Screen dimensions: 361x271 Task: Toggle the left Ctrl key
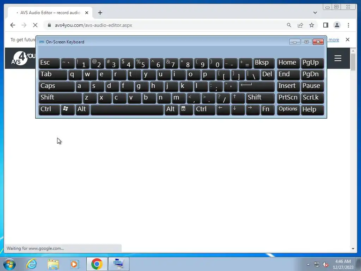click(49, 110)
